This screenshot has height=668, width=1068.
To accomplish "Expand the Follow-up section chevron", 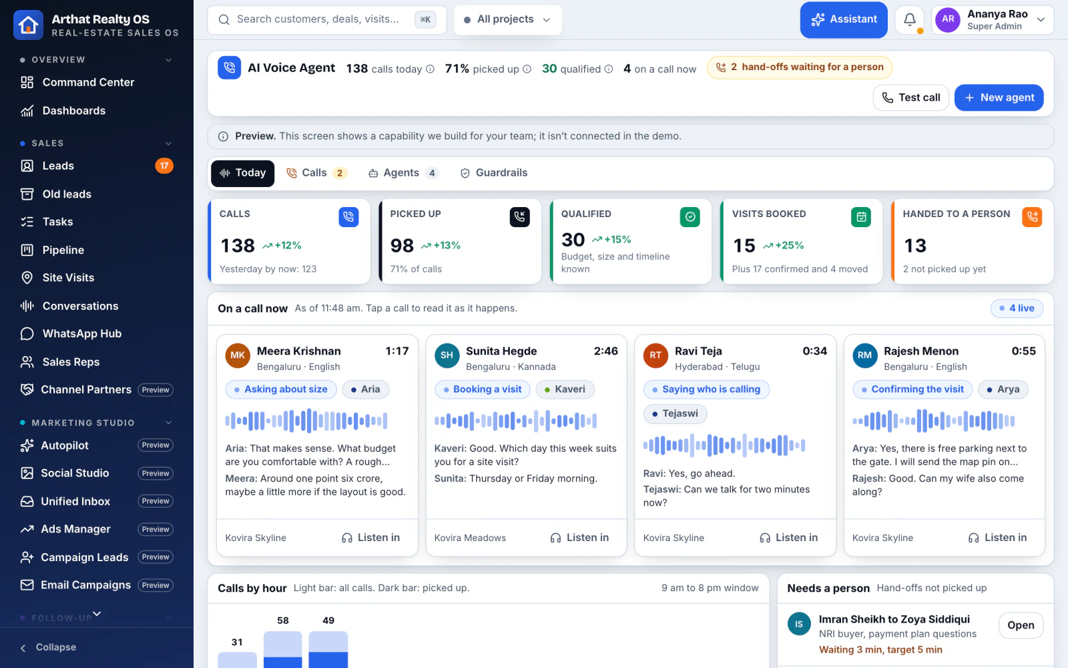I will point(169,618).
